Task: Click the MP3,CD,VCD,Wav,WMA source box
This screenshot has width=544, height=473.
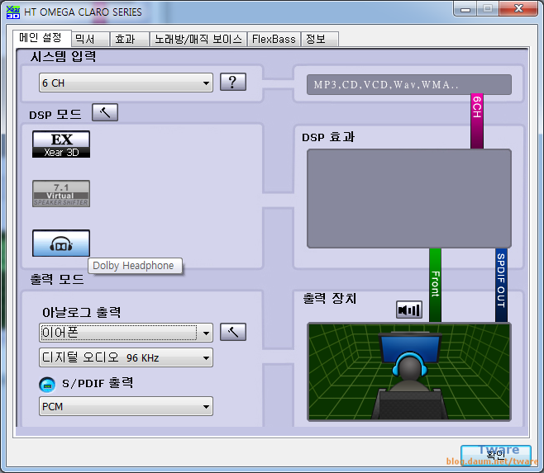Action: pos(409,84)
